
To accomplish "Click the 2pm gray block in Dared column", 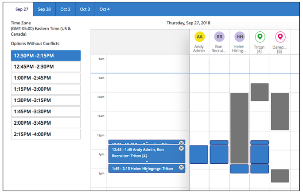I will pos(280,176).
